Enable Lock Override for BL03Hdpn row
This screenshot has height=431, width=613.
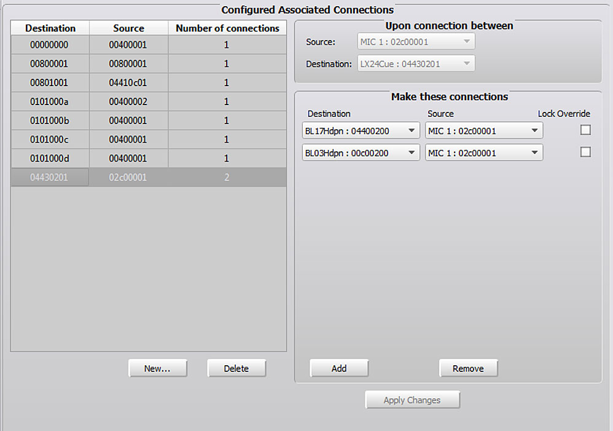point(585,152)
